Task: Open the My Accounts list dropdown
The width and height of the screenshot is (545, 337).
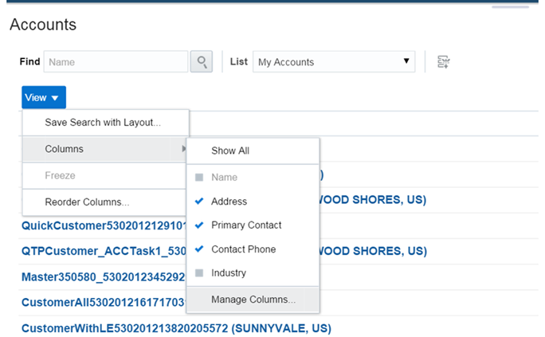Action: click(334, 61)
